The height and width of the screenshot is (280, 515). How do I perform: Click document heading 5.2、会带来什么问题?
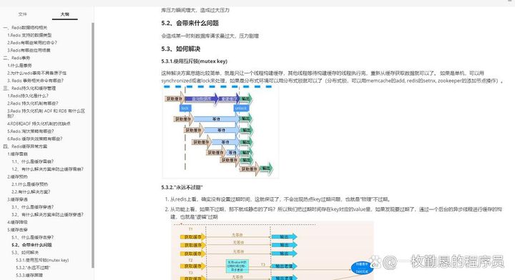[190, 24]
